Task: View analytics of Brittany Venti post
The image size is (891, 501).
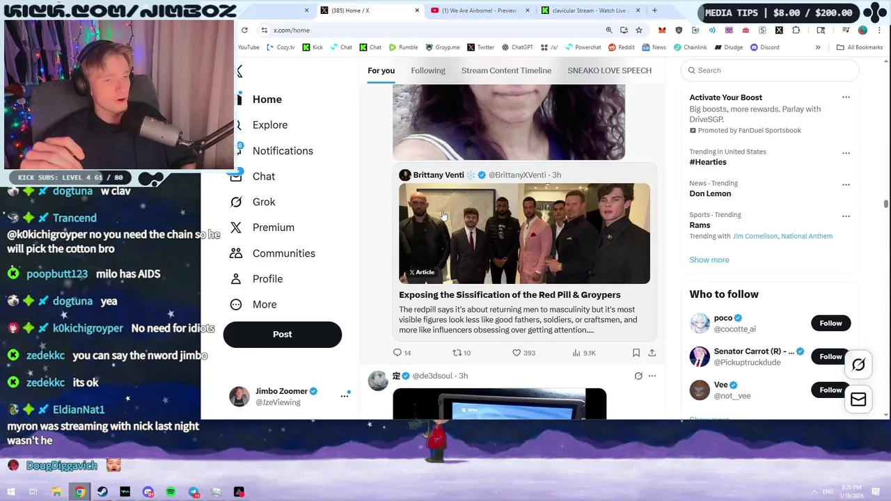Action: click(584, 353)
